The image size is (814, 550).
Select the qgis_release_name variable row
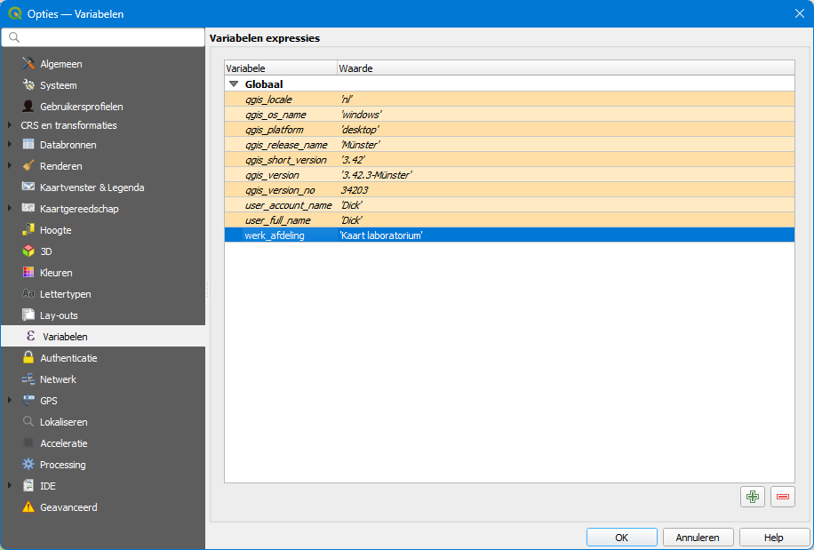click(x=509, y=144)
